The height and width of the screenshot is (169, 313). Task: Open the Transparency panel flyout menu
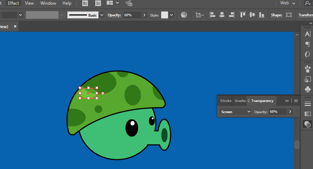point(296,101)
